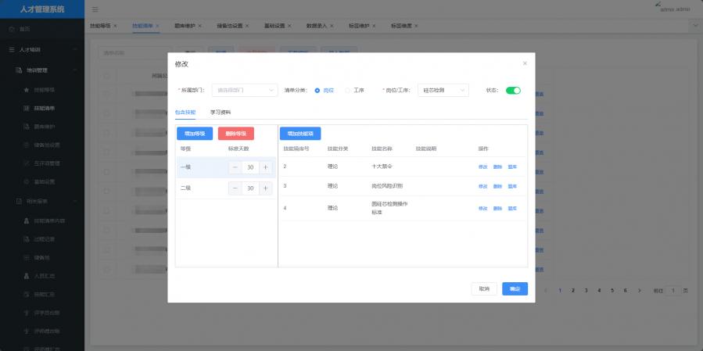
Task: Click the icon for 题库维护 in sidebar
Action: [x=26, y=127]
